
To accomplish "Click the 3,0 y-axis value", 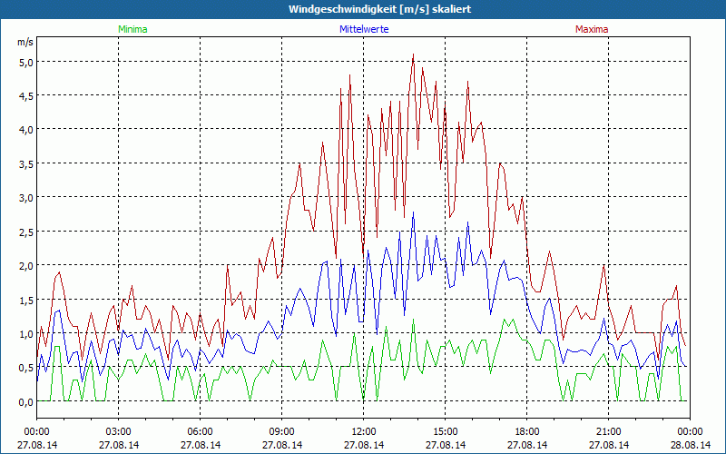I will tap(26, 198).
